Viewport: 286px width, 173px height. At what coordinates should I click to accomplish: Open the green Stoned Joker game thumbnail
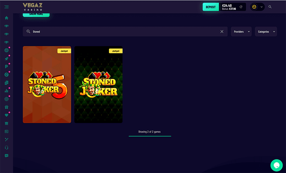tap(98, 84)
